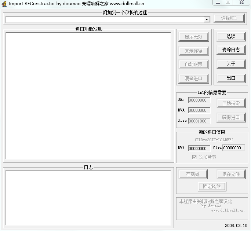
Task: Click the 出口 exit button
Action: pos(231,78)
